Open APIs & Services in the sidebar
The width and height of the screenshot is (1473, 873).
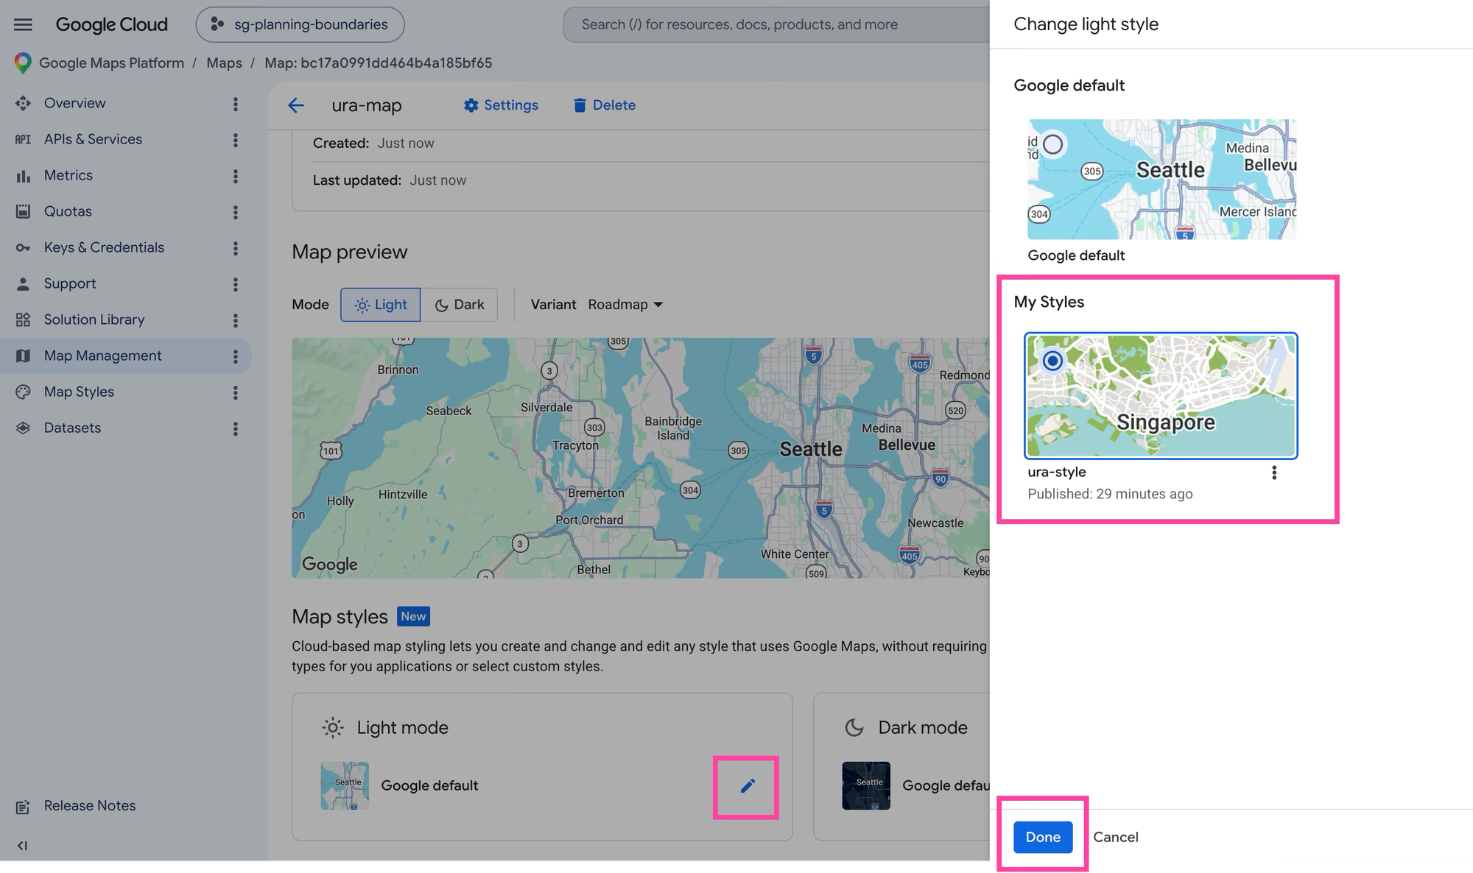click(93, 139)
